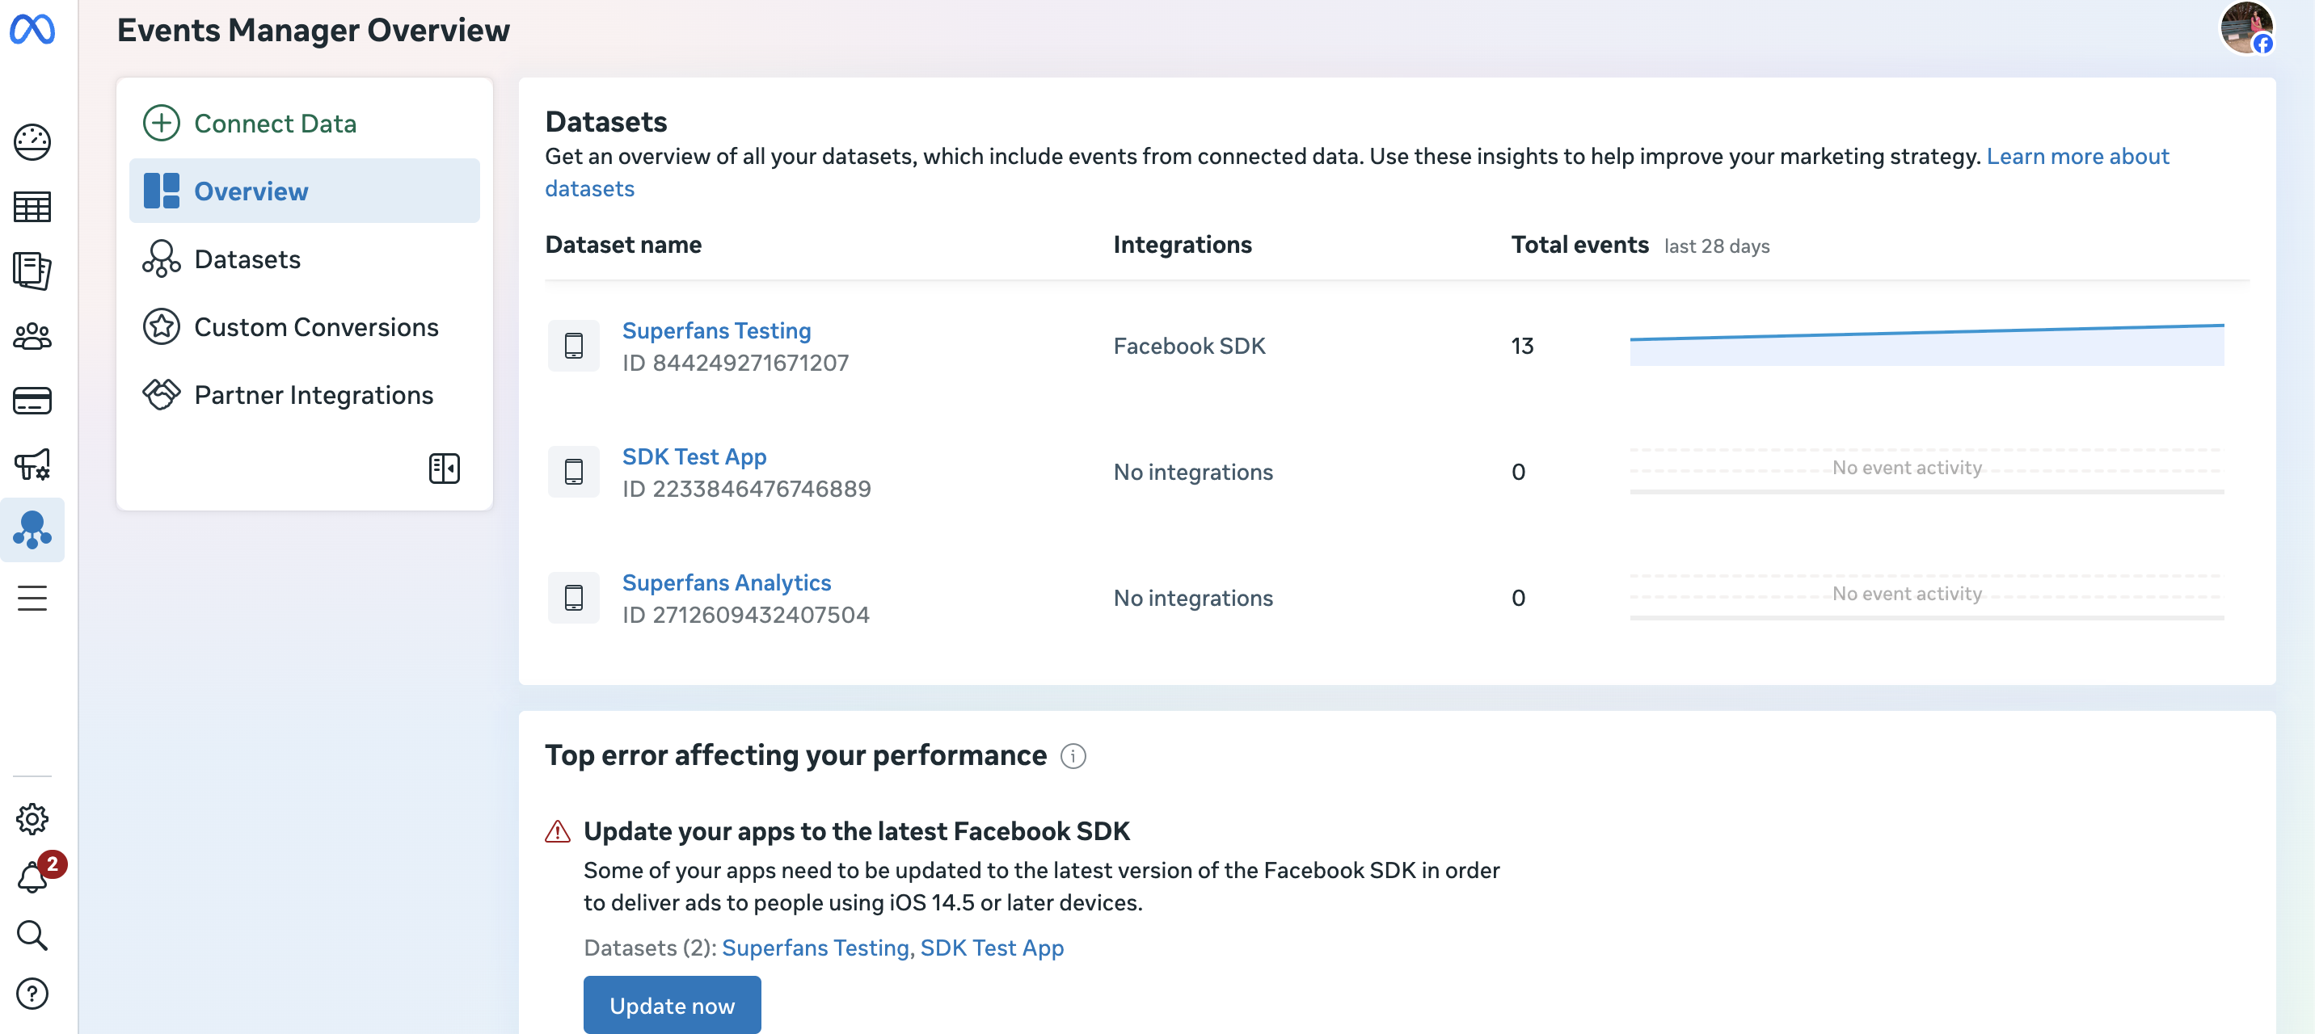2315x1034 pixels.
Task: Open the Ads Manager table icon
Action: [32, 207]
